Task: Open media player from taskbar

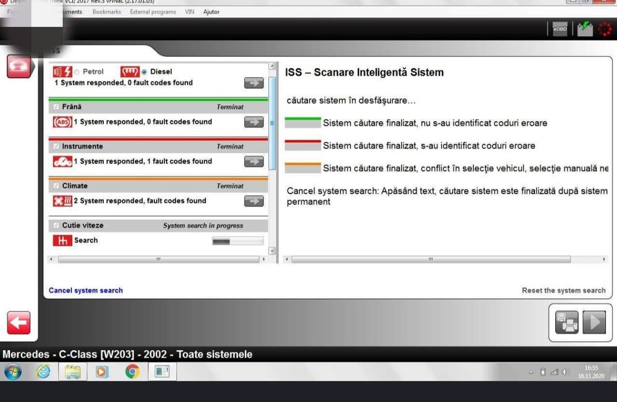Action: (x=102, y=371)
